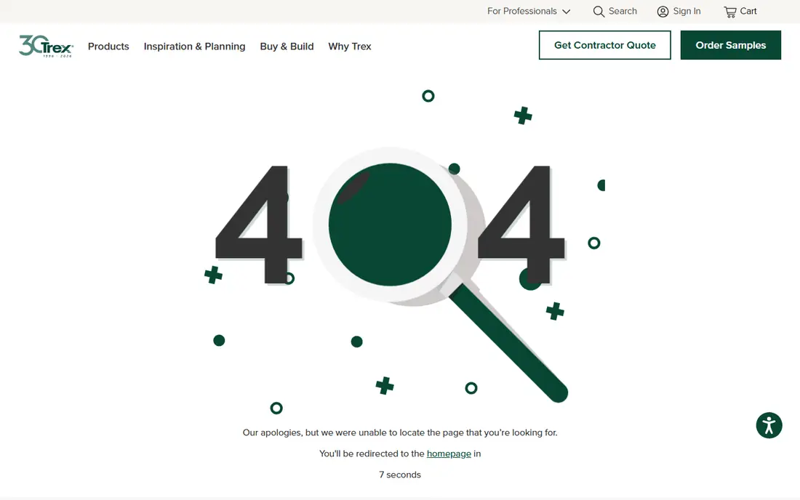Open the Buy & Build menu
800x500 pixels.
coord(287,47)
